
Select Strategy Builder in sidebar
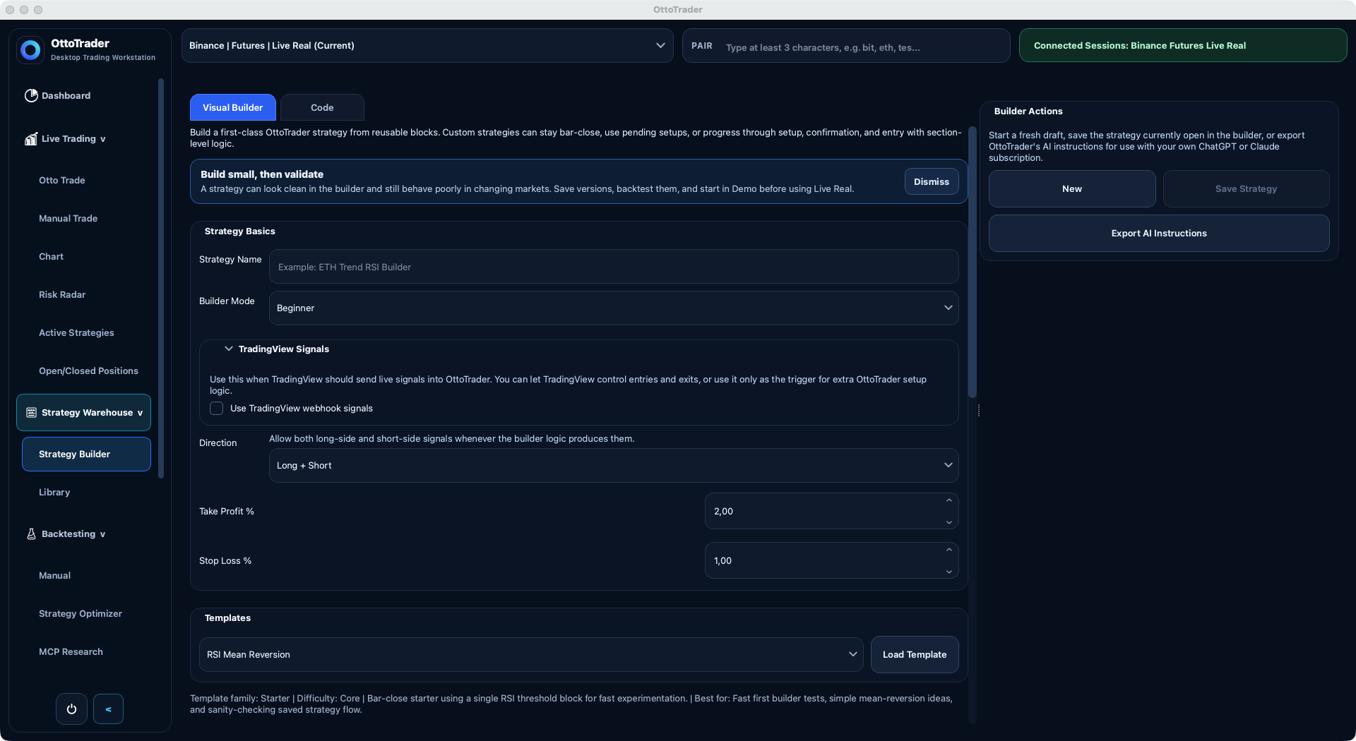click(x=86, y=454)
